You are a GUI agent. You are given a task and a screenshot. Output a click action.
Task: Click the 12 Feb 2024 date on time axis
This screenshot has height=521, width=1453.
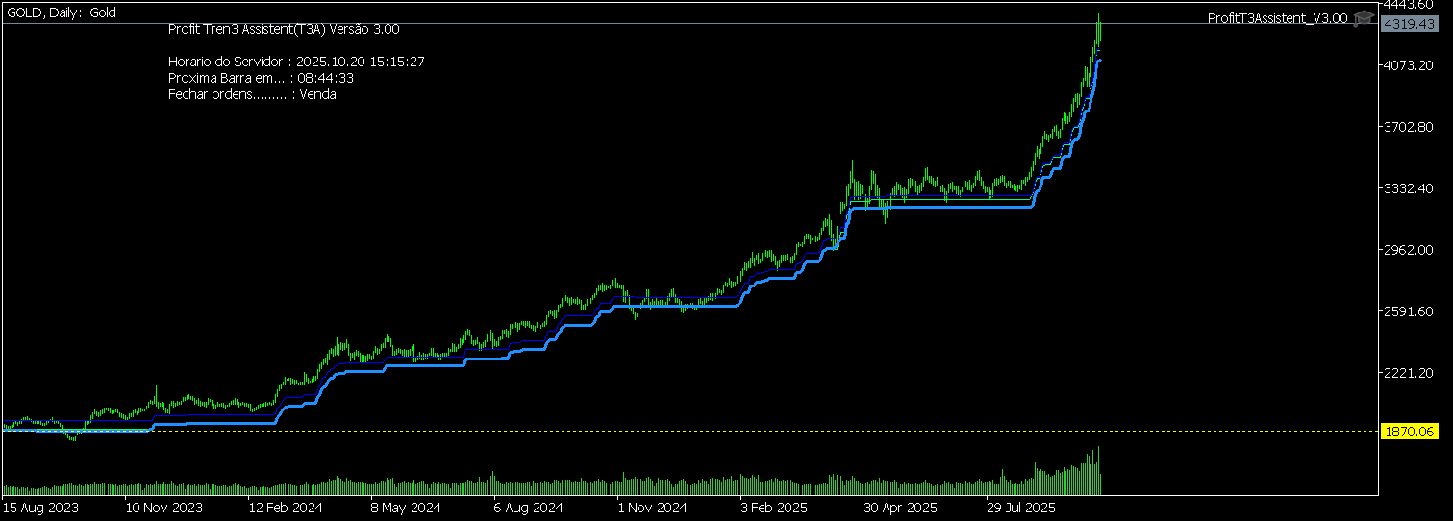pyautogui.click(x=287, y=508)
